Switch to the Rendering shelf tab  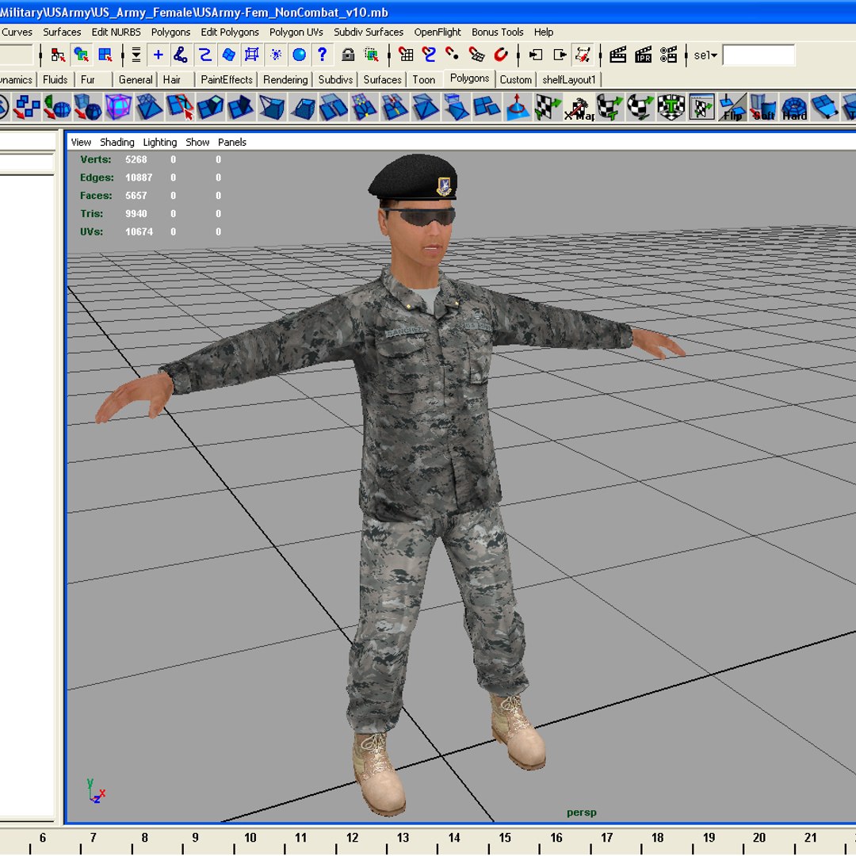click(x=285, y=80)
